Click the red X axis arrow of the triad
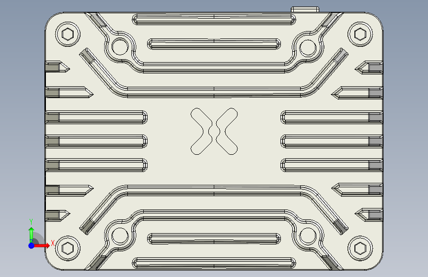 click(41, 245)
